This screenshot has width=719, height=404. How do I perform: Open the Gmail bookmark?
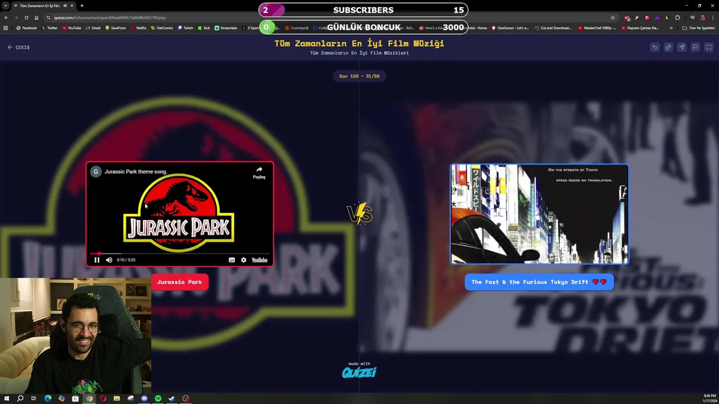coord(93,28)
